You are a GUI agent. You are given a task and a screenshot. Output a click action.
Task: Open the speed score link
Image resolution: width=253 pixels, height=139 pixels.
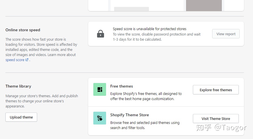pyautogui.click(x=15, y=60)
